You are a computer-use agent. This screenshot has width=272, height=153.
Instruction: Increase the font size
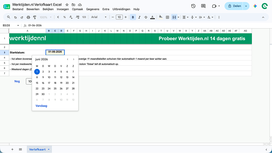tap(126, 17)
